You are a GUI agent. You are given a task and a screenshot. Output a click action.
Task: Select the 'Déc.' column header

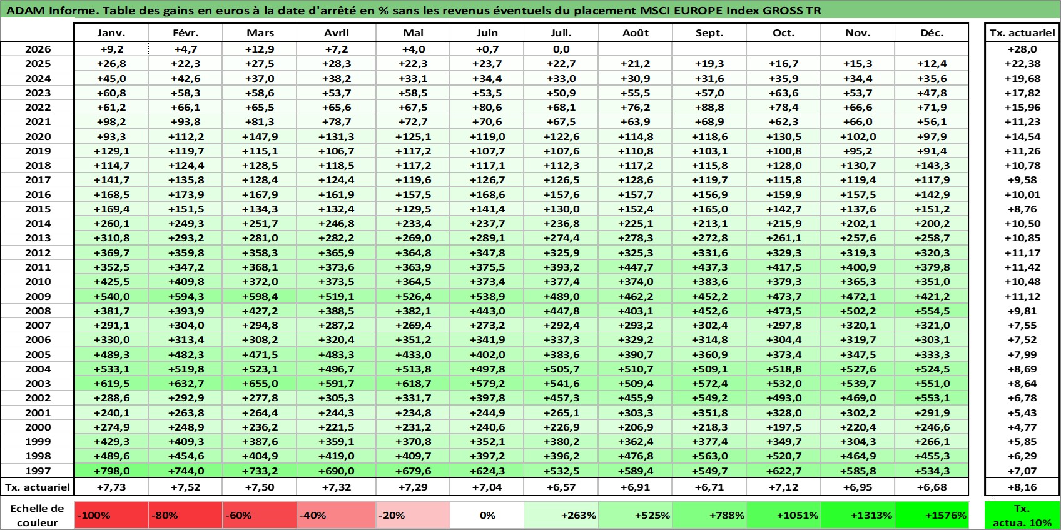coord(932,32)
